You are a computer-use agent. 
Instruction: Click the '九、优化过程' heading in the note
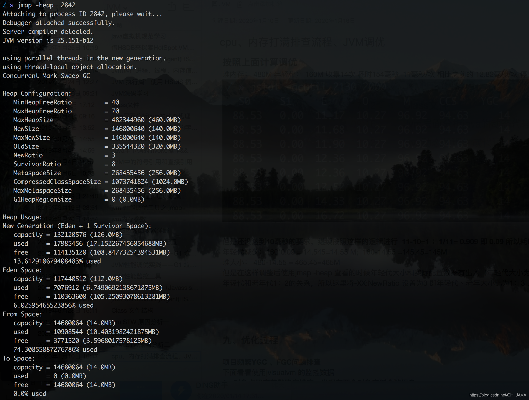tap(250, 339)
